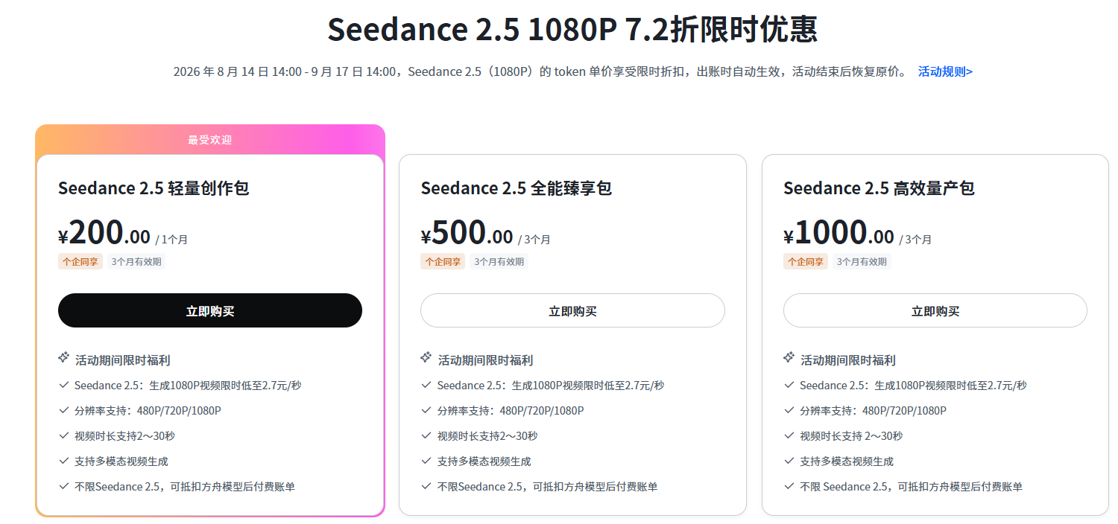Click checkmark beside 生成1080P视频 in 高效量产包

789,385
